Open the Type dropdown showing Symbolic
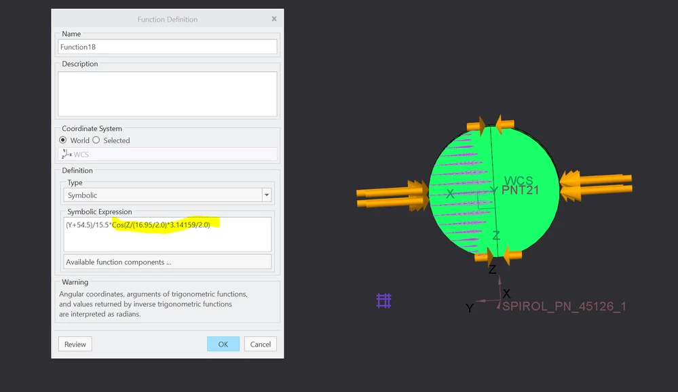Screen dimensions: 678x392 [x=267, y=194]
